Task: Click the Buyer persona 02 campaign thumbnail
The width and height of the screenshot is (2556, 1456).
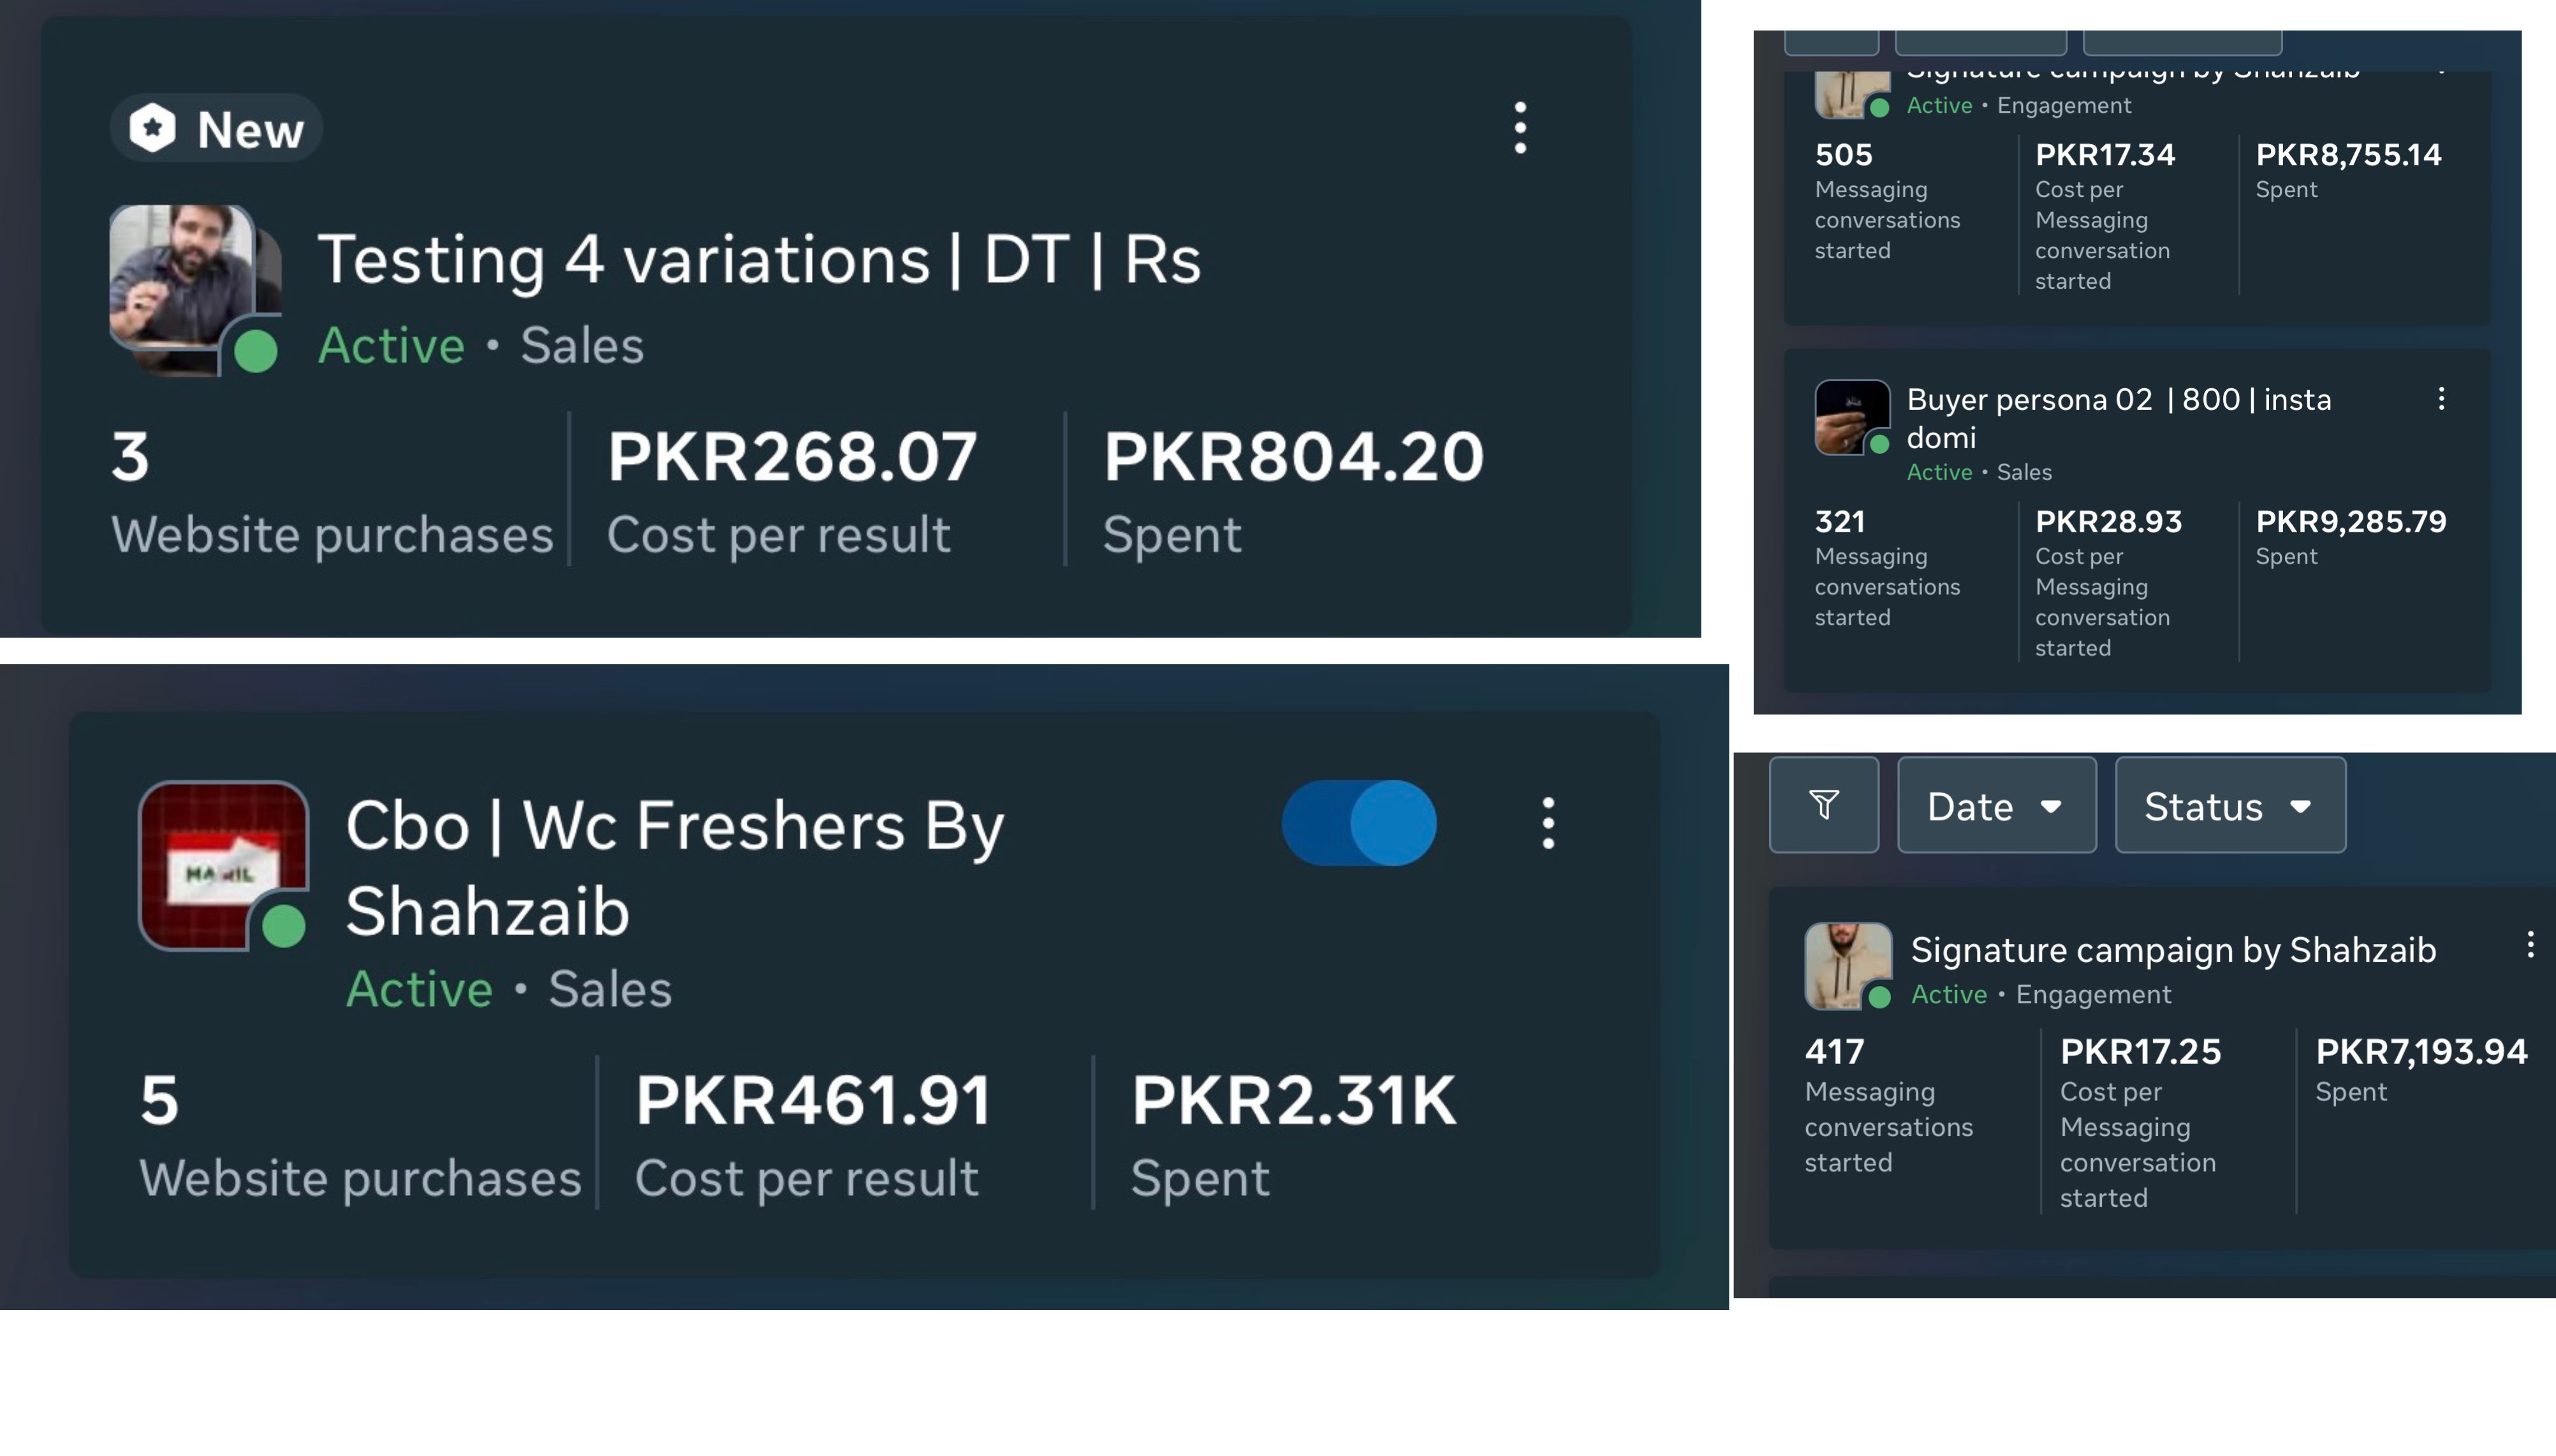Action: [1851, 416]
